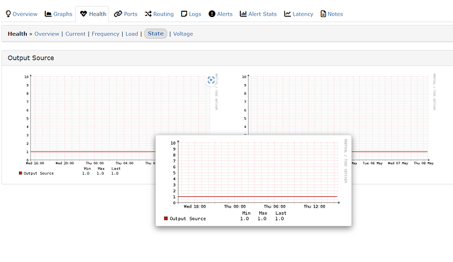This screenshot has height=262, width=453.
Task: Switch to the Logs tab
Action: [191, 14]
